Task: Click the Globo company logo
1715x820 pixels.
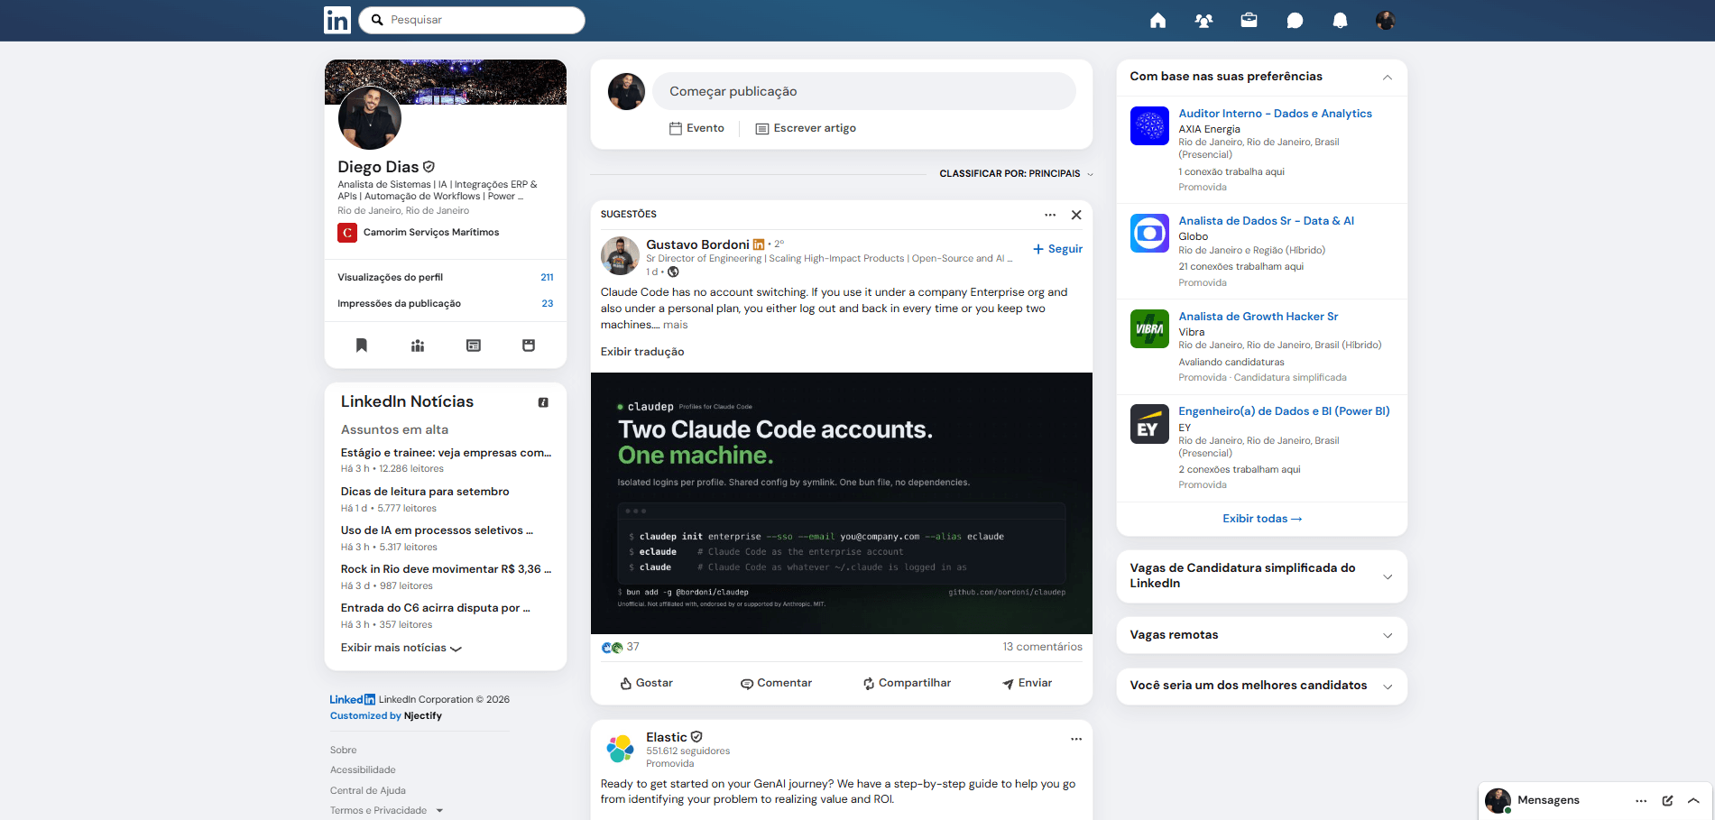Action: [1149, 234]
